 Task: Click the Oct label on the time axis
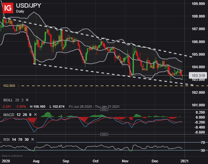[x=96, y=161]
